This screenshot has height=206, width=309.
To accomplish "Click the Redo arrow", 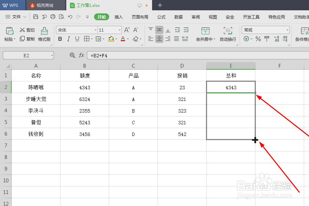I will click(x=79, y=17).
